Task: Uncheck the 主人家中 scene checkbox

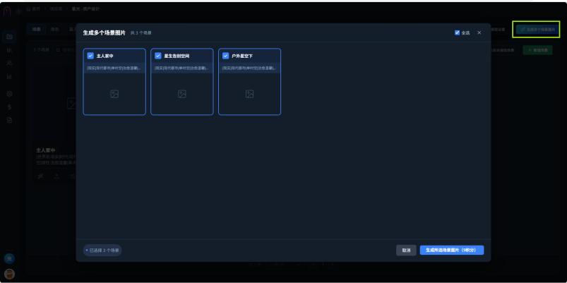Action: [x=90, y=56]
